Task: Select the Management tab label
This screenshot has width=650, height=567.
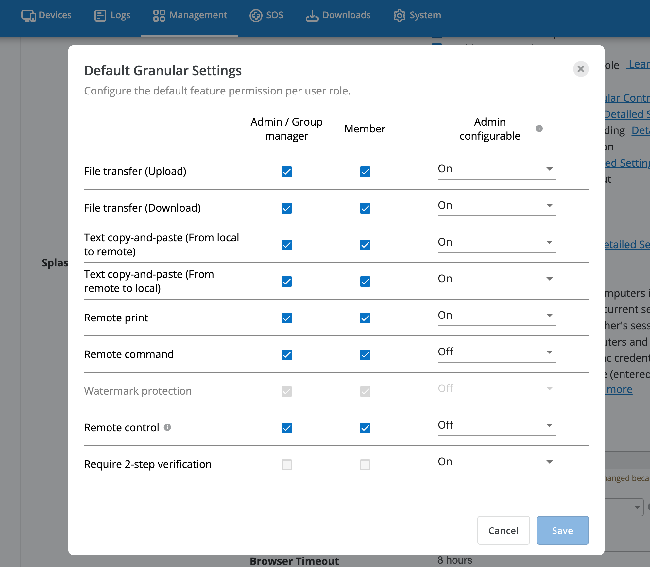Action: pos(198,15)
